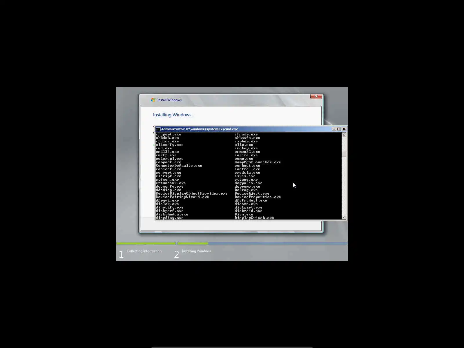Click Defrag.exe in the listing
The image size is (464, 348).
(246, 190)
